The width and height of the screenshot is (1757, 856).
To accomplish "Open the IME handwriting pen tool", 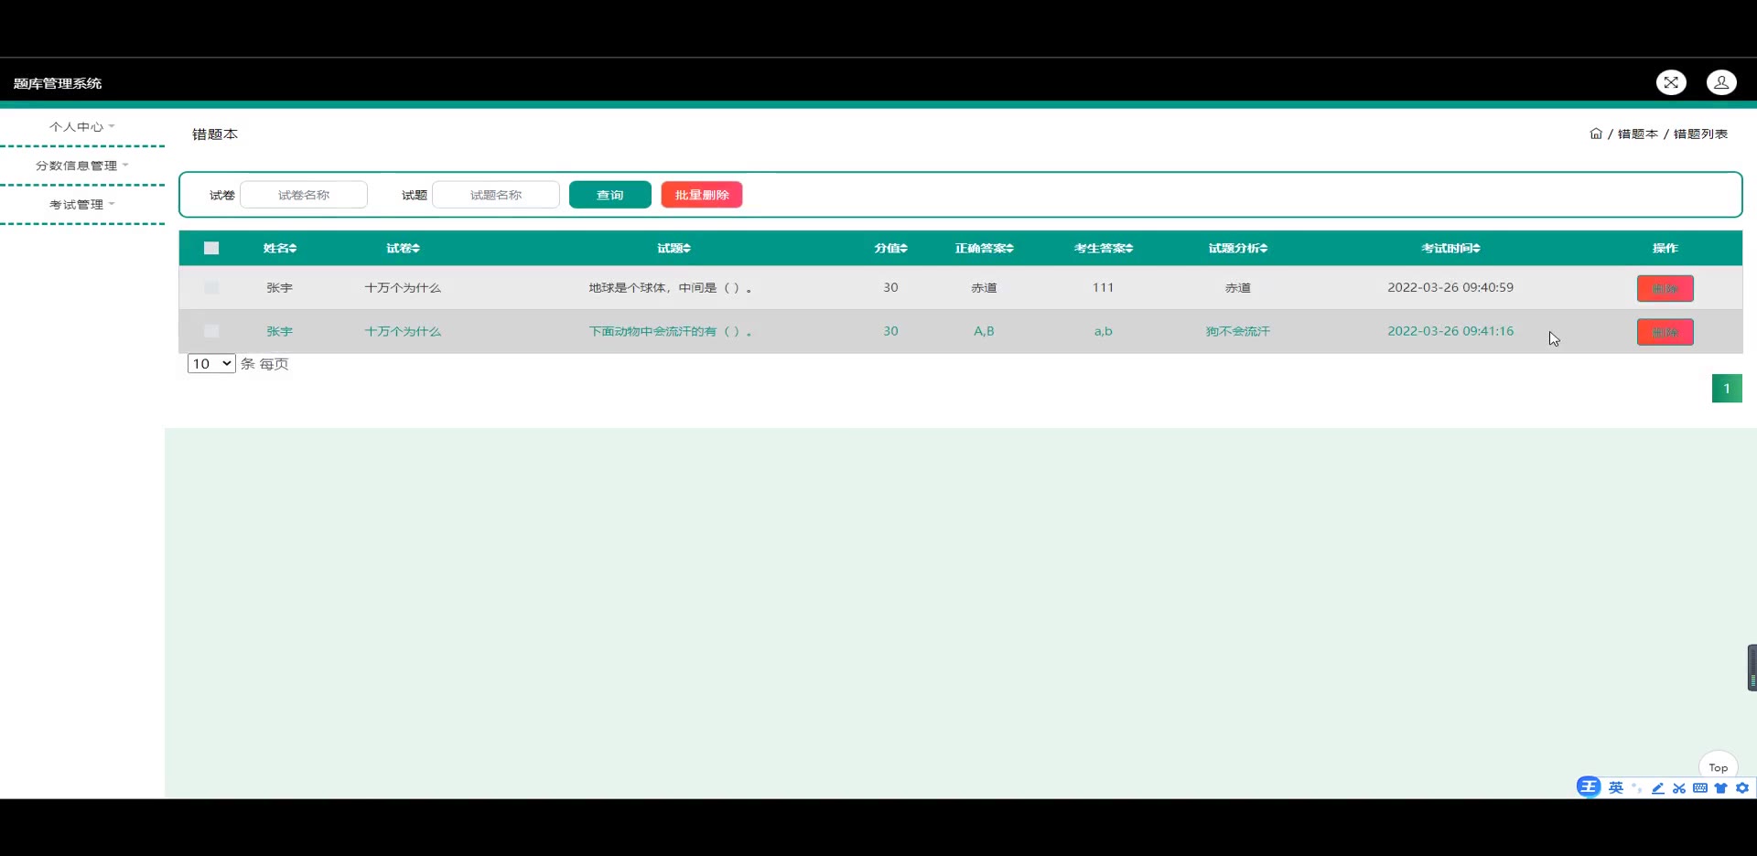I will click(1657, 787).
